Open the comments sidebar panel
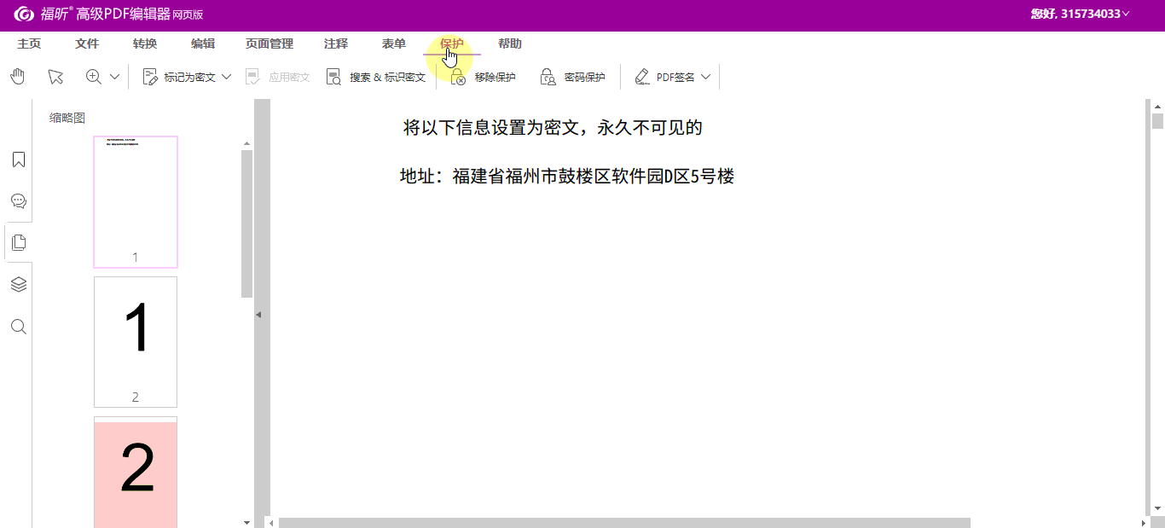Viewport: 1165px width, 528px height. [x=18, y=201]
